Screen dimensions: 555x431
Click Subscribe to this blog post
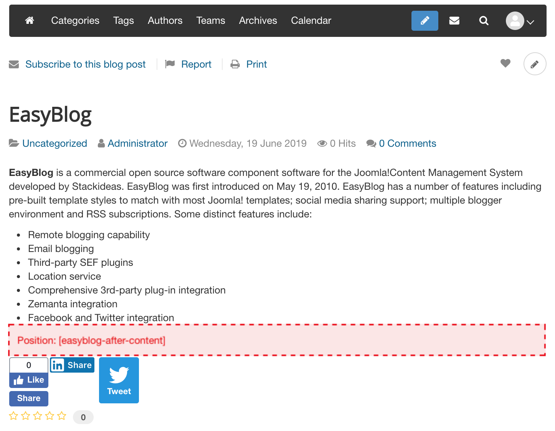point(86,64)
